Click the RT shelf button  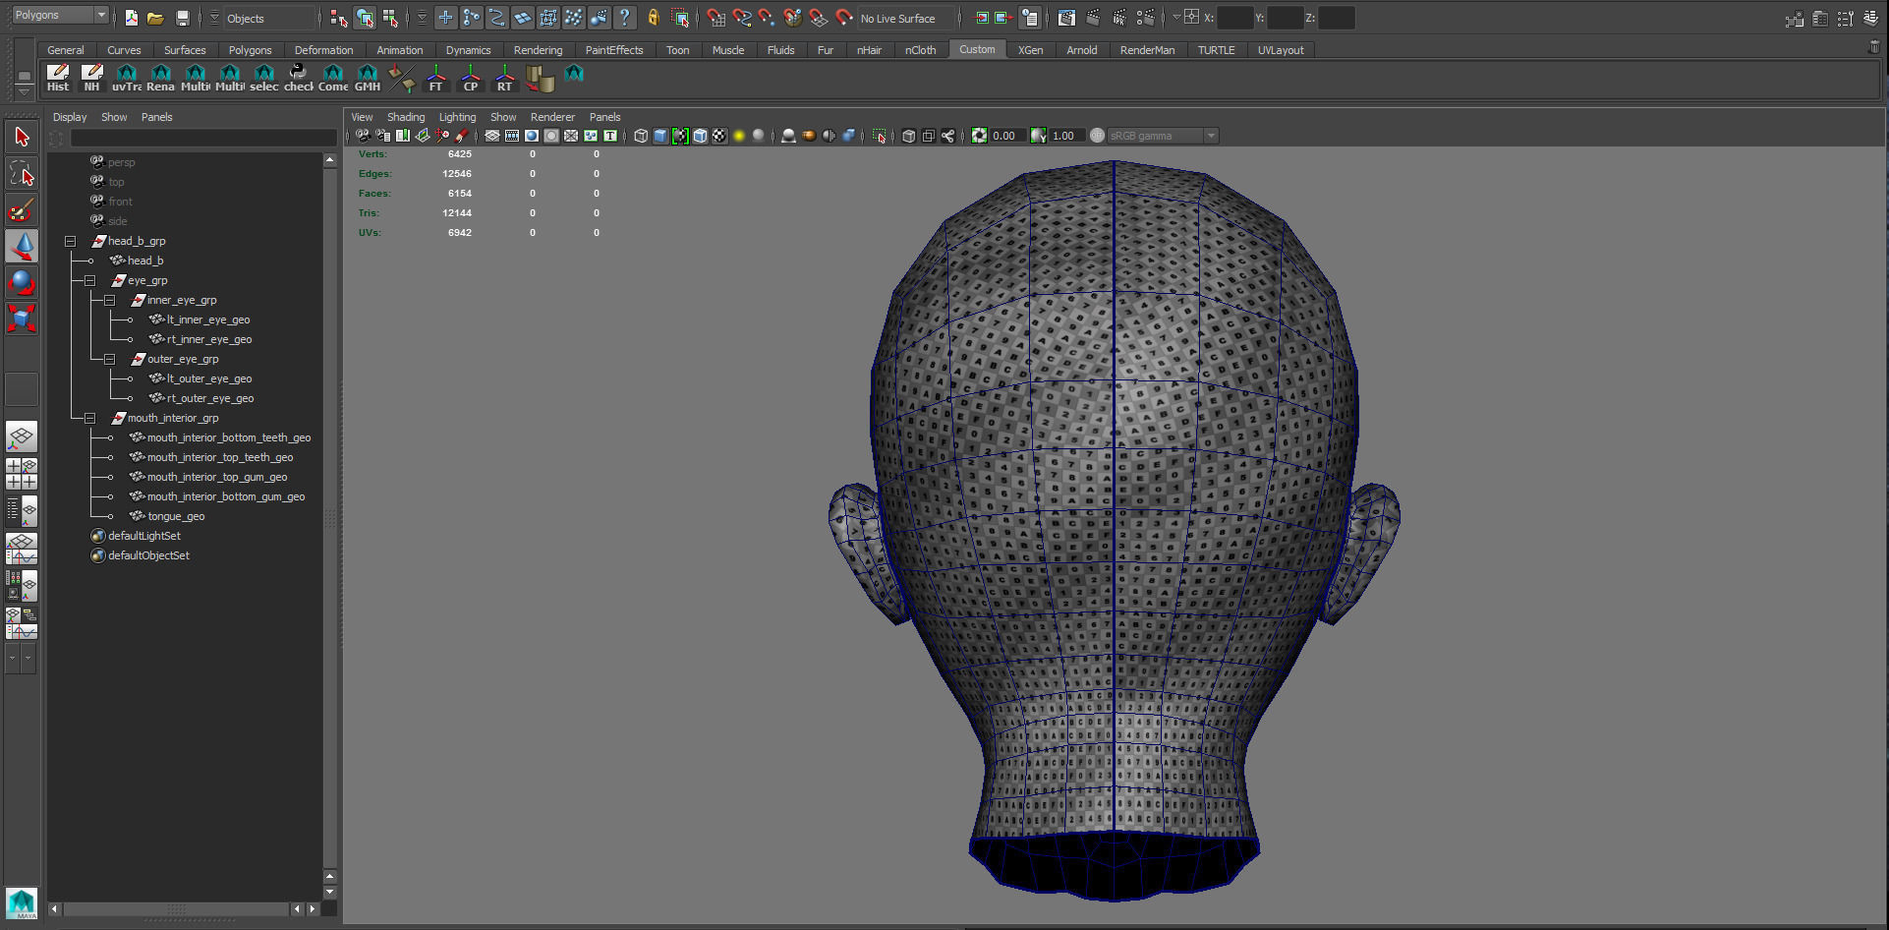pos(504,78)
